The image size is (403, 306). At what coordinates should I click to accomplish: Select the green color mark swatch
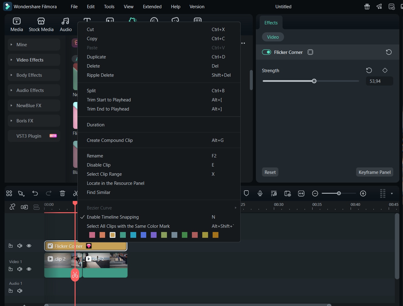[185, 235]
